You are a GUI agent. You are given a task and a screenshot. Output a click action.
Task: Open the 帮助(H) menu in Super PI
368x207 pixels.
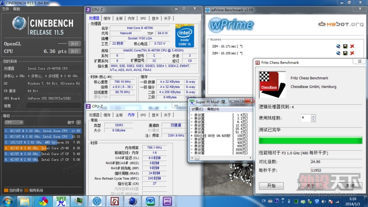tap(213, 109)
